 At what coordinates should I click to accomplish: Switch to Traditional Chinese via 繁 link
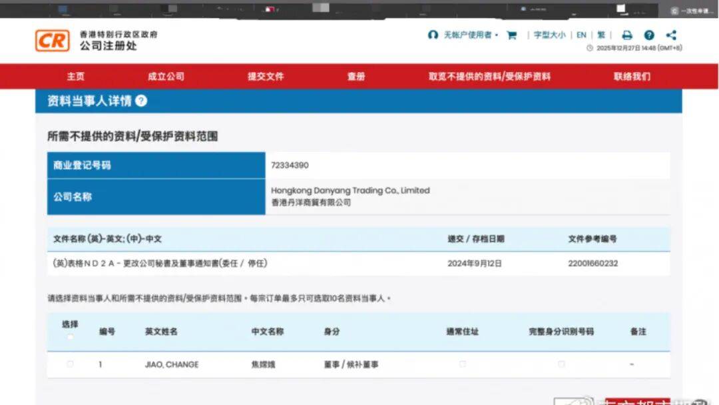[601, 35]
